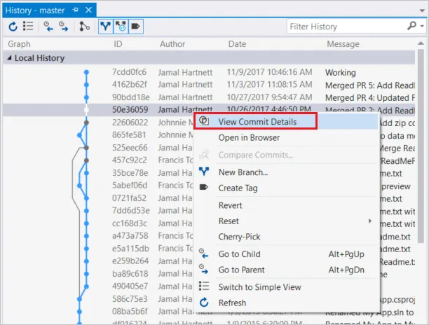
Task: Click the Go to Parent toolbar icon
Action: pos(64,27)
